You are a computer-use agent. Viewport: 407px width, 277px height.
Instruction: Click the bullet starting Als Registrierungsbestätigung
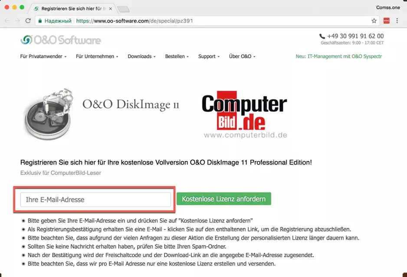(189, 229)
